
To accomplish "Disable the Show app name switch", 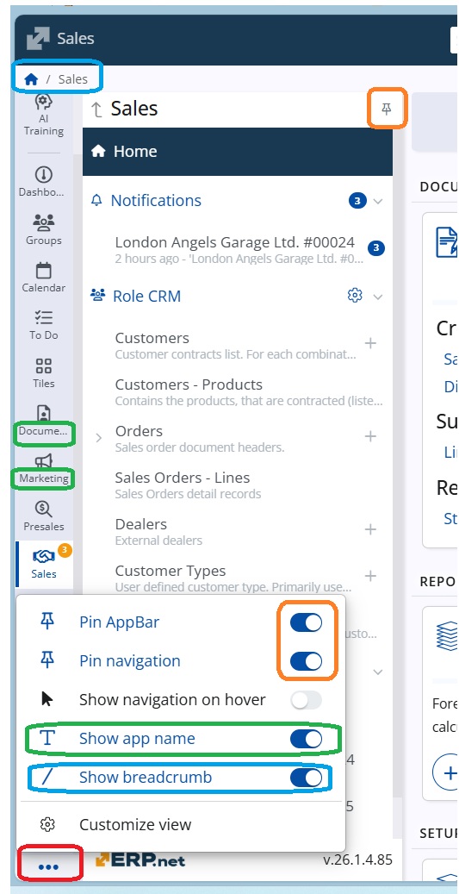I will click(306, 739).
